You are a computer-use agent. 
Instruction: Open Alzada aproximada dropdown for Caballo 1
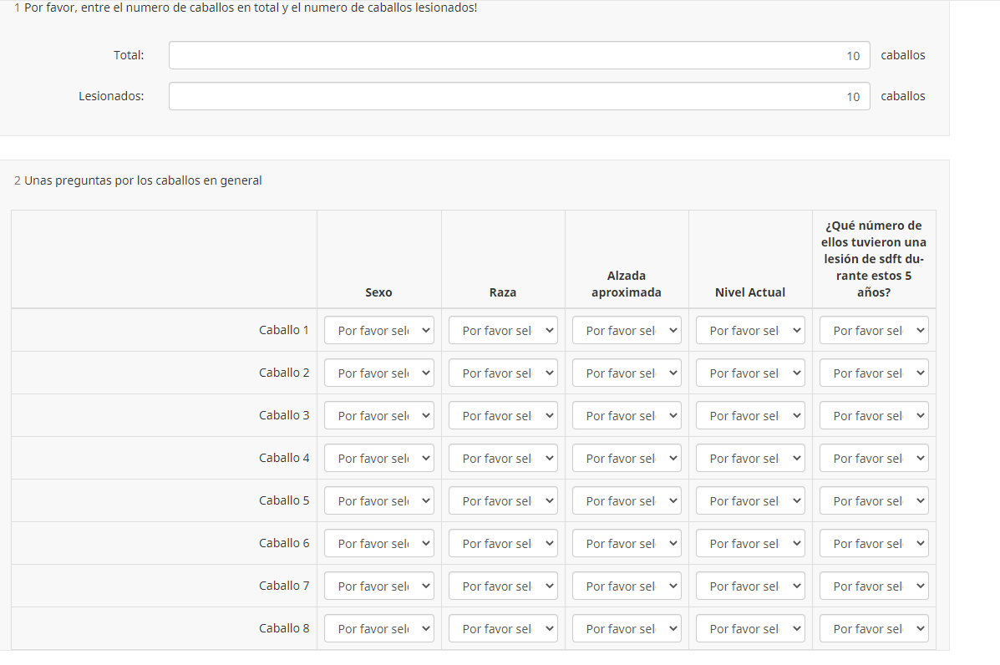[627, 331]
